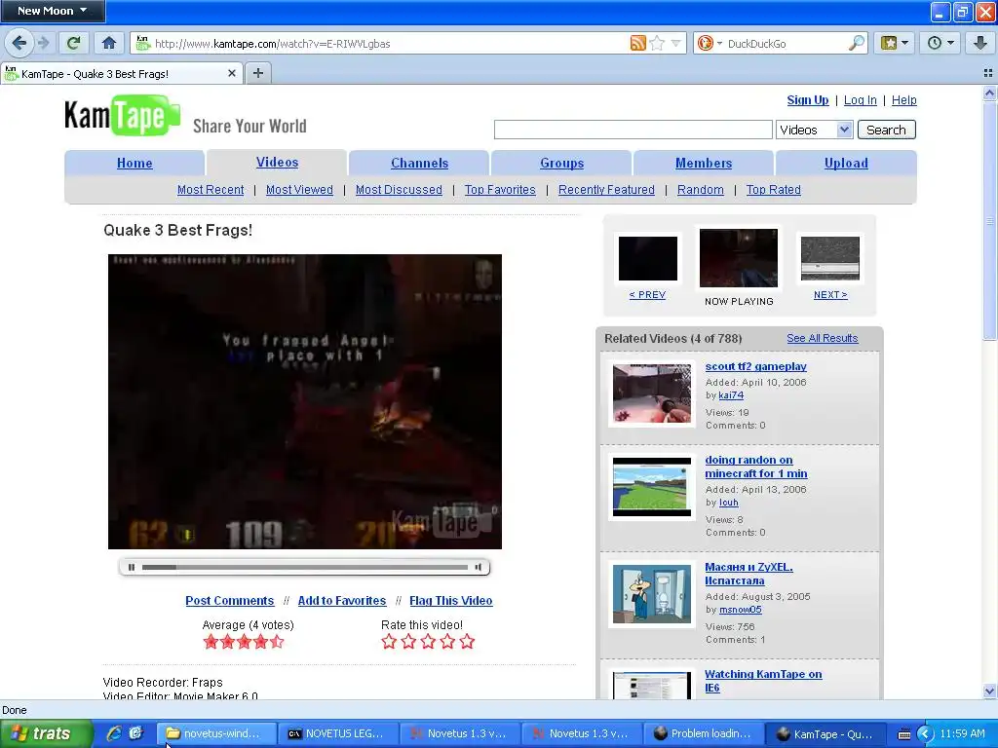Bookmark the page with the star icon
Screen dimensions: 998x748
658,43
